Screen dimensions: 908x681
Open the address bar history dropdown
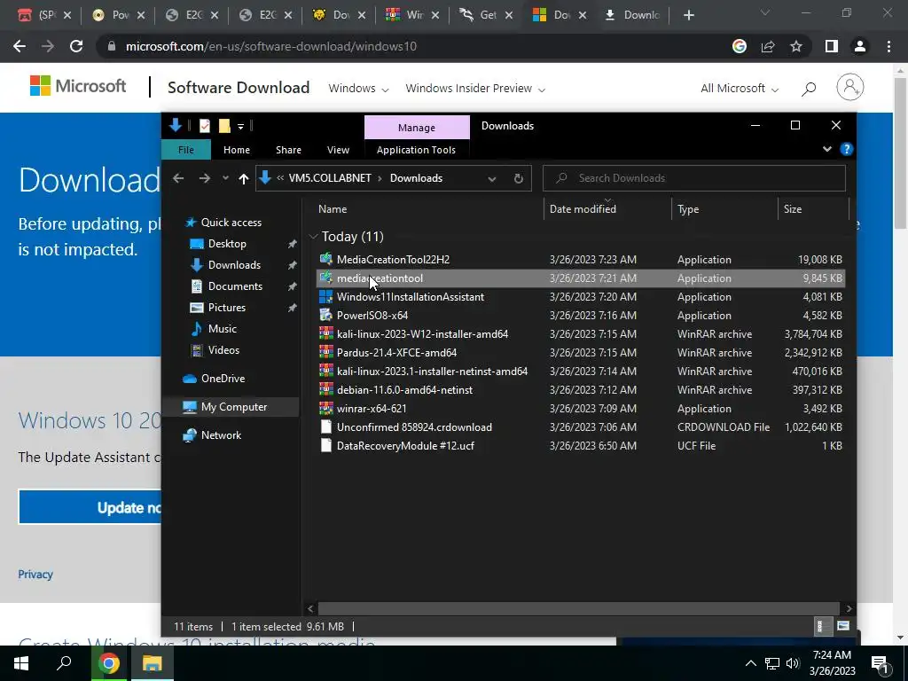tap(491, 178)
